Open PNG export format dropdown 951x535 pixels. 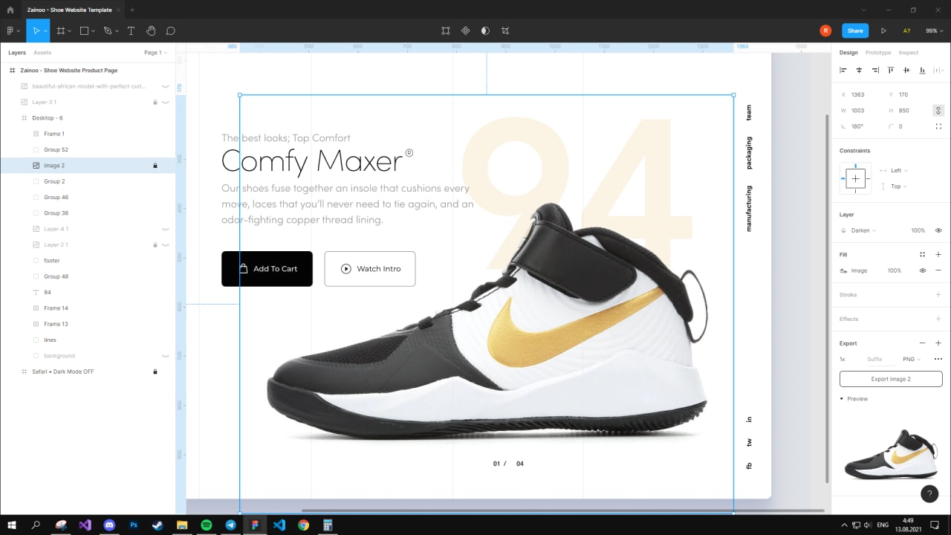(911, 359)
